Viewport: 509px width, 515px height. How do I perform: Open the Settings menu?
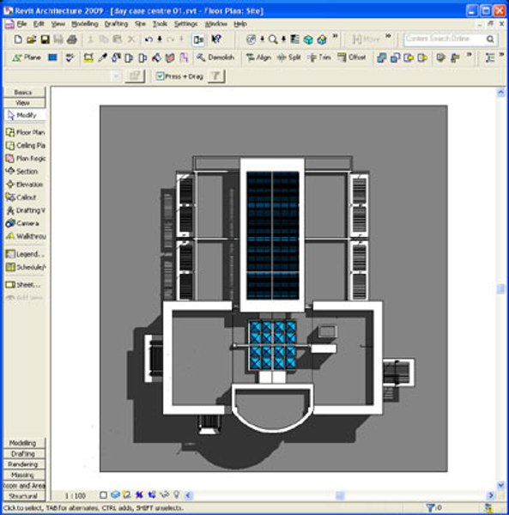pyautogui.click(x=185, y=24)
